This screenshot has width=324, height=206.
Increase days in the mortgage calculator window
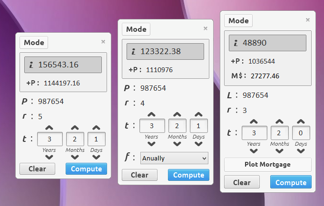pos(301,122)
